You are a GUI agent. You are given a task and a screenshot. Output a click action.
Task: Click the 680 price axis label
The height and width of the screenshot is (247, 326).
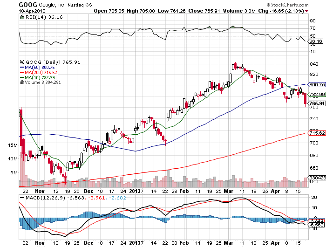coord(314,156)
